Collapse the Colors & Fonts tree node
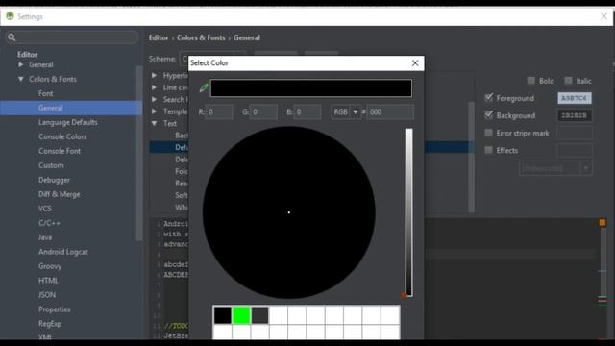 click(21, 79)
